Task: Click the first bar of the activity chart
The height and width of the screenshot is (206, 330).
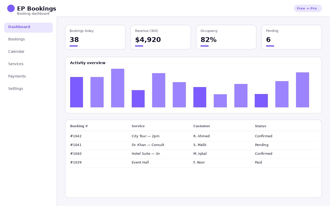Action: pos(77,92)
